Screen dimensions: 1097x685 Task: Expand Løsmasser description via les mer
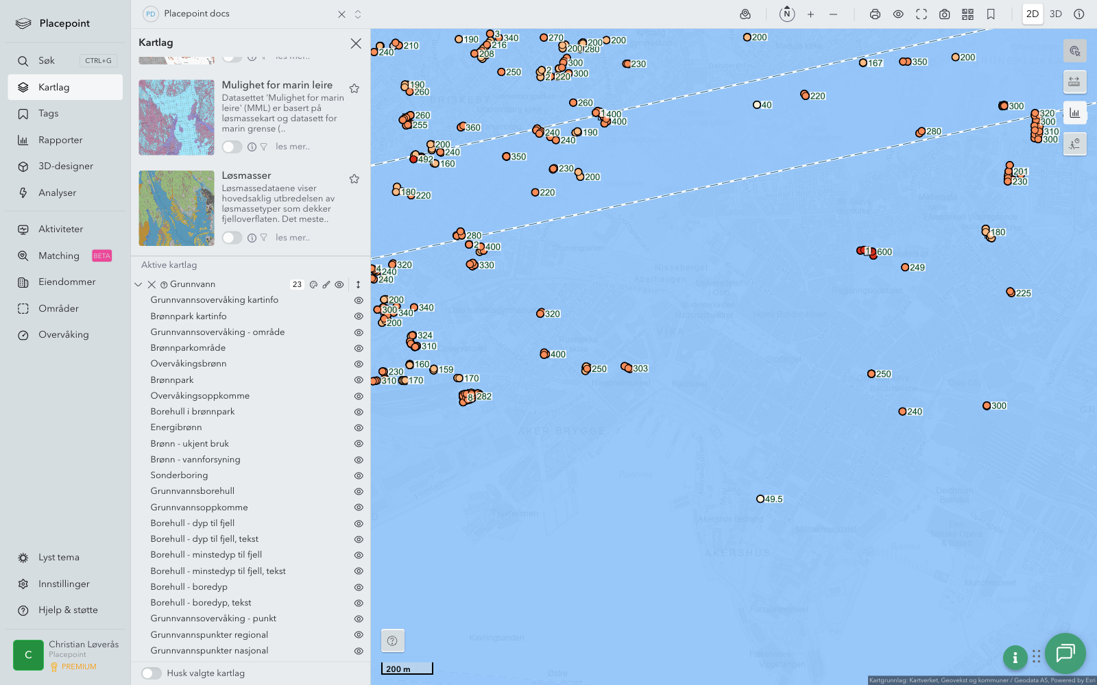point(293,238)
